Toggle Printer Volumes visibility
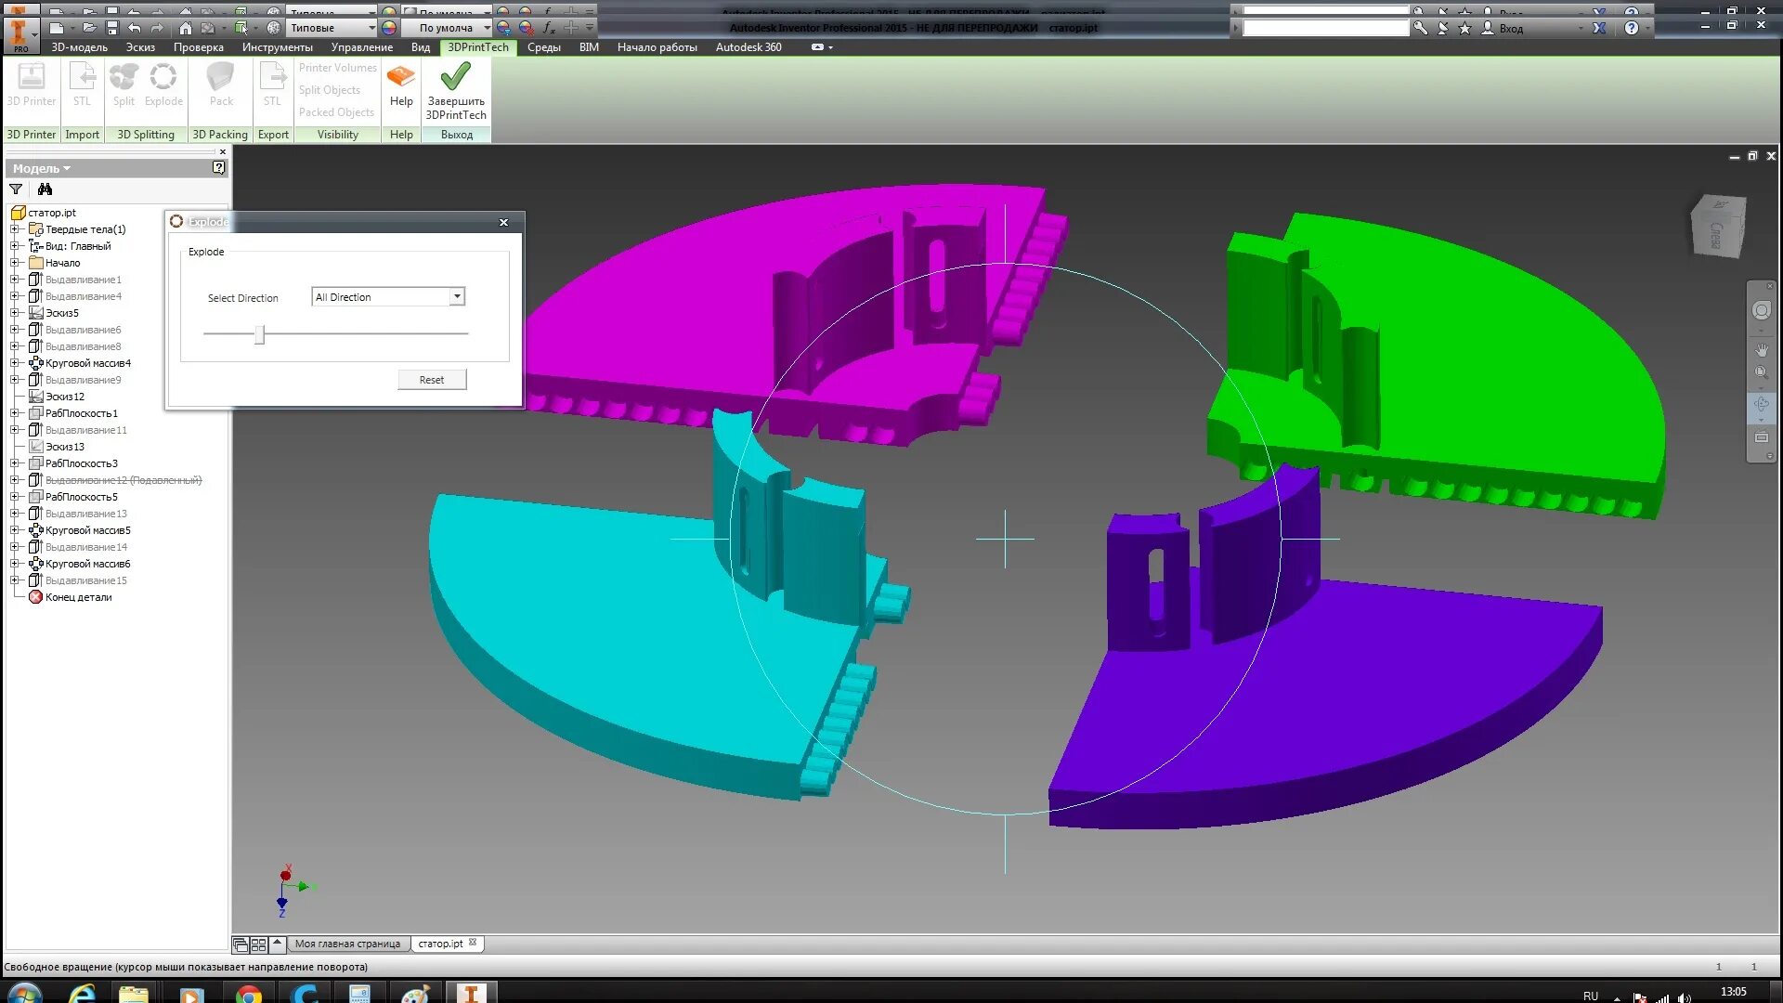 [x=337, y=68]
